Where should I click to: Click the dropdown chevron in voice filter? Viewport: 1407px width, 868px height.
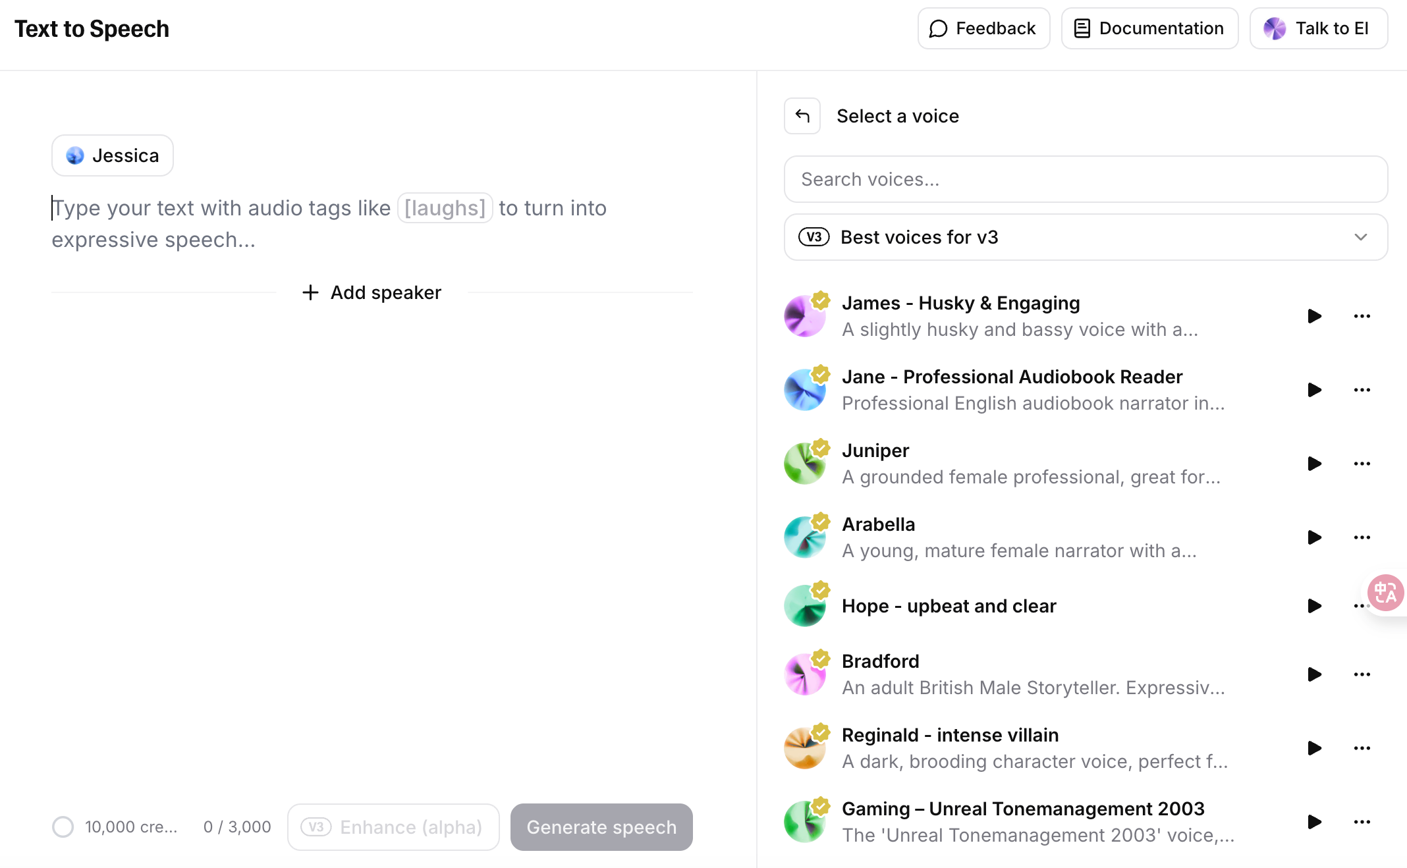pos(1360,237)
